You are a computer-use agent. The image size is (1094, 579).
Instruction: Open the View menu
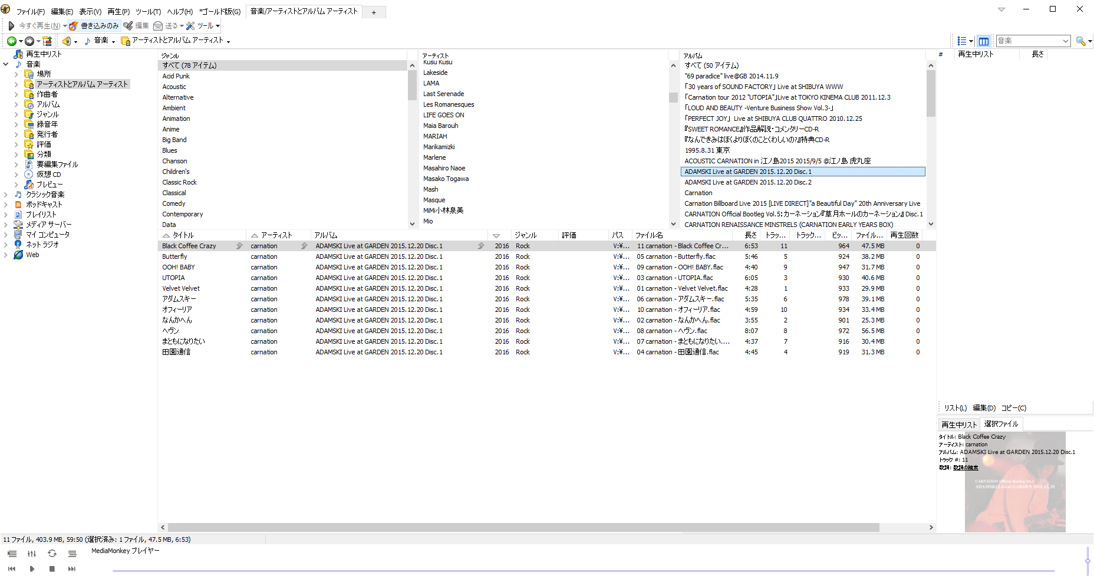90,12
